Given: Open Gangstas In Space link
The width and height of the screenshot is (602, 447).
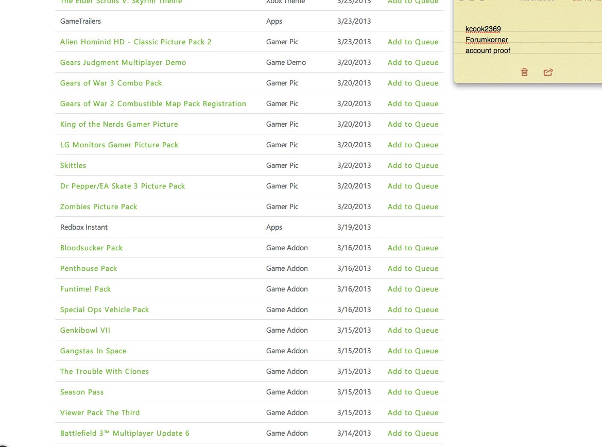Looking at the screenshot, I should pyautogui.click(x=93, y=351).
